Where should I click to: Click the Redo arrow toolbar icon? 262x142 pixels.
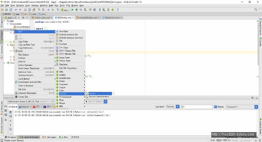[x=20, y=10]
